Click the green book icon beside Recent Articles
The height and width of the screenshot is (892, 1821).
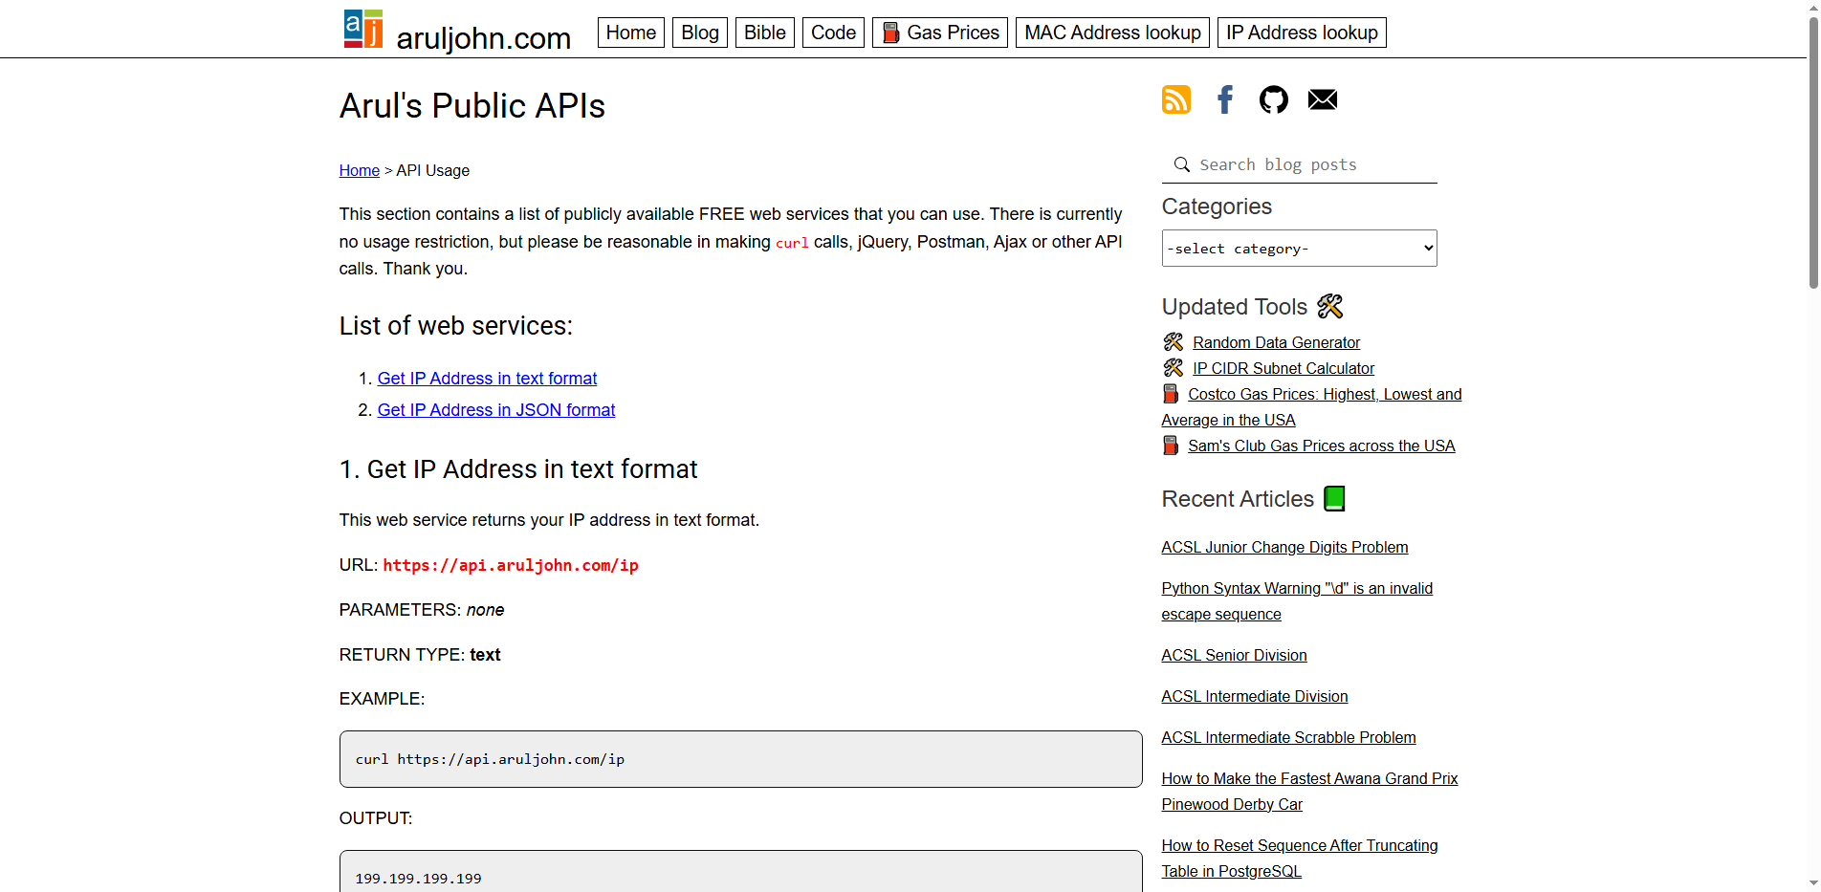pos(1334,497)
